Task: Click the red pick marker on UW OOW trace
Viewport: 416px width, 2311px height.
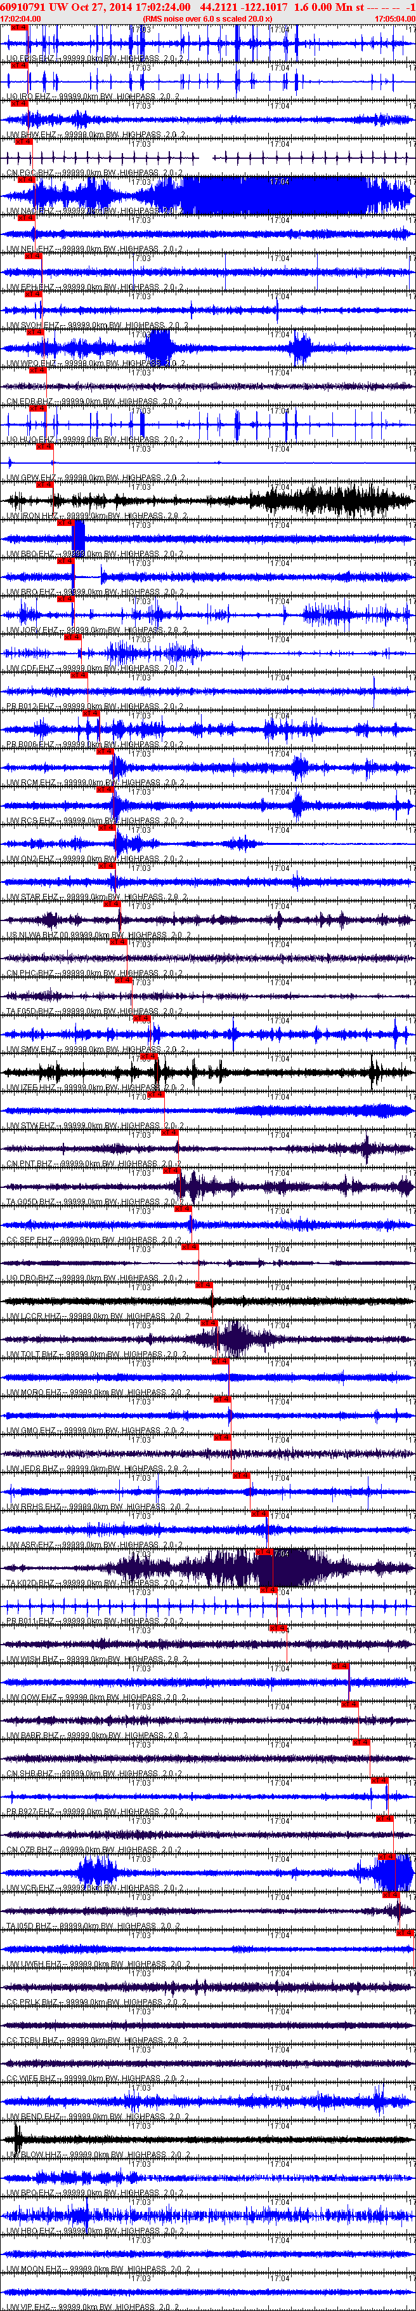Action: coord(341,1666)
